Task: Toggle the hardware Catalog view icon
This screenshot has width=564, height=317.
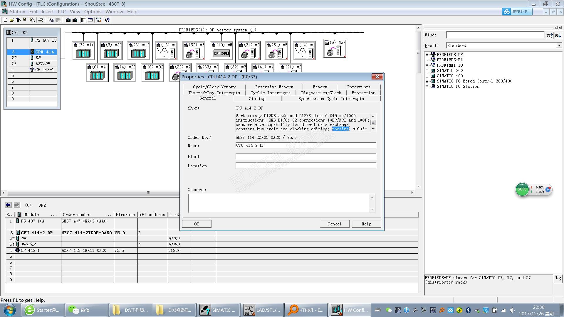Action: coord(84,20)
